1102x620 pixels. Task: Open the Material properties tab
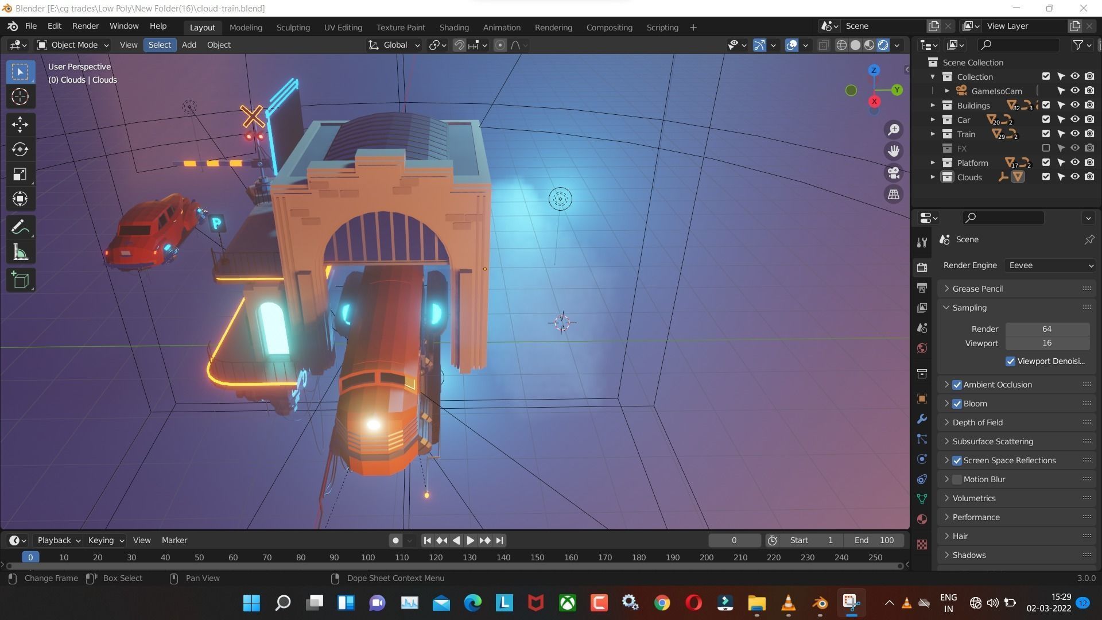[922, 520]
